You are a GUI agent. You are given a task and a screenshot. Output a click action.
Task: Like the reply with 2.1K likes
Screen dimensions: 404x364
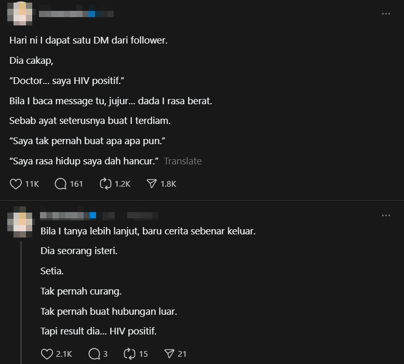[47, 354]
